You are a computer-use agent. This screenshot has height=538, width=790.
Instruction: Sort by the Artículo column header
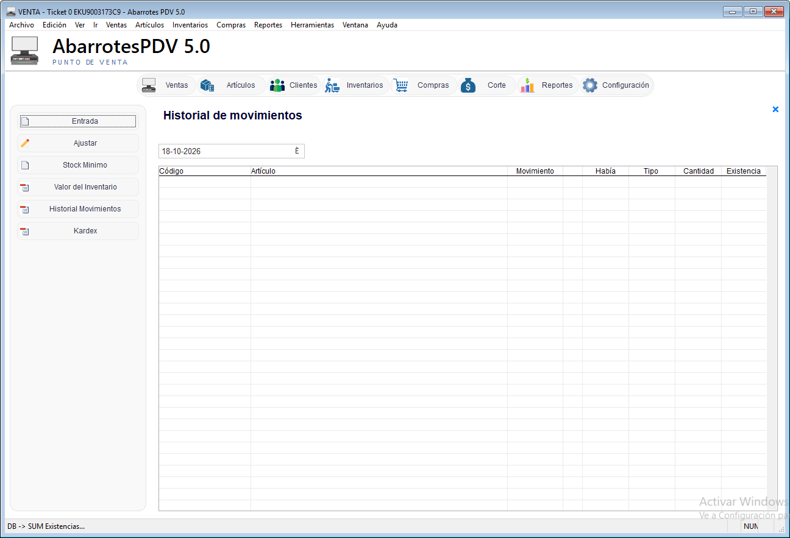coord(379,171)
